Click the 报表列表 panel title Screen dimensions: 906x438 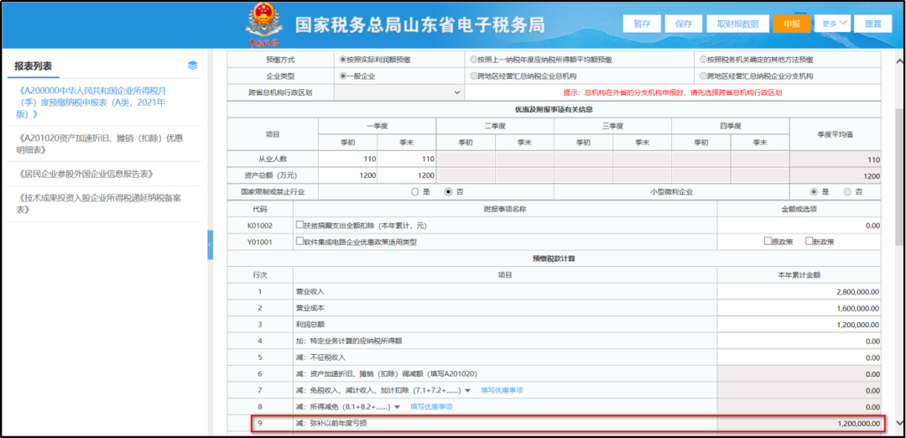click(34, 66)
